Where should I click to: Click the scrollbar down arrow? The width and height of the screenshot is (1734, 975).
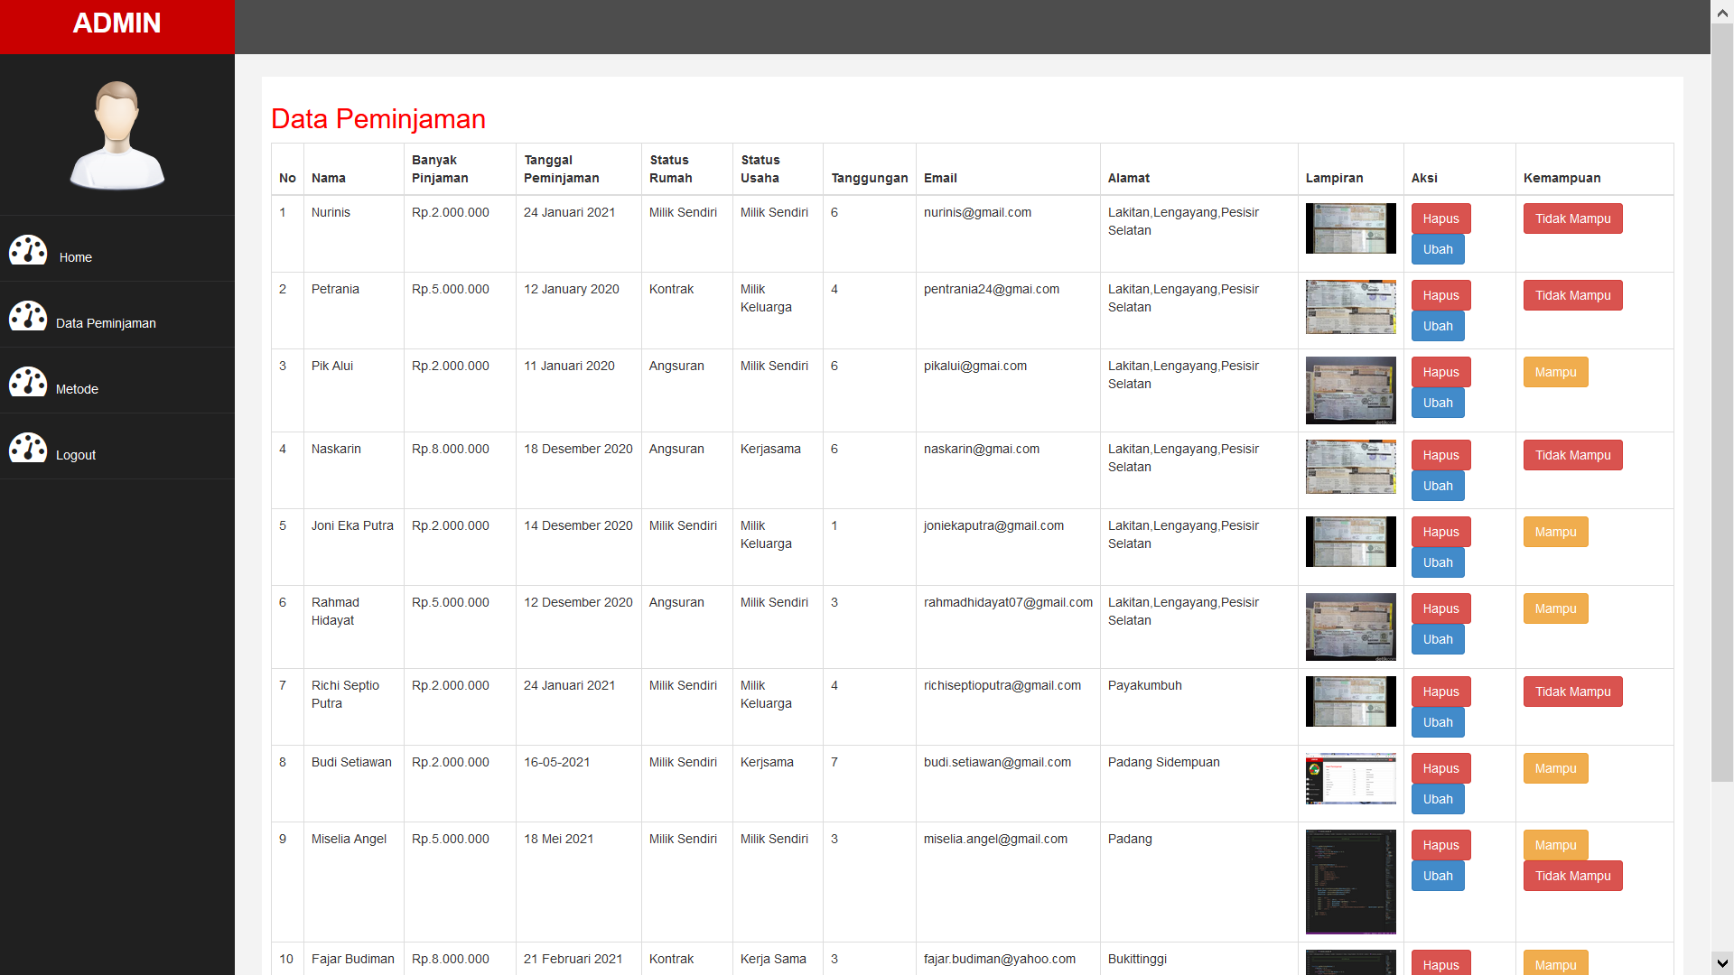tap(1722, 963)
